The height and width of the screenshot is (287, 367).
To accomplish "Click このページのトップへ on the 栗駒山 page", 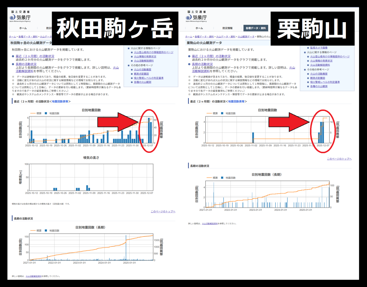I will coord(339,159).
